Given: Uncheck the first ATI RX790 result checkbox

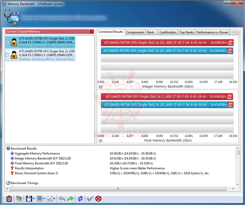Looking at the screenshot, I should 7,42.
